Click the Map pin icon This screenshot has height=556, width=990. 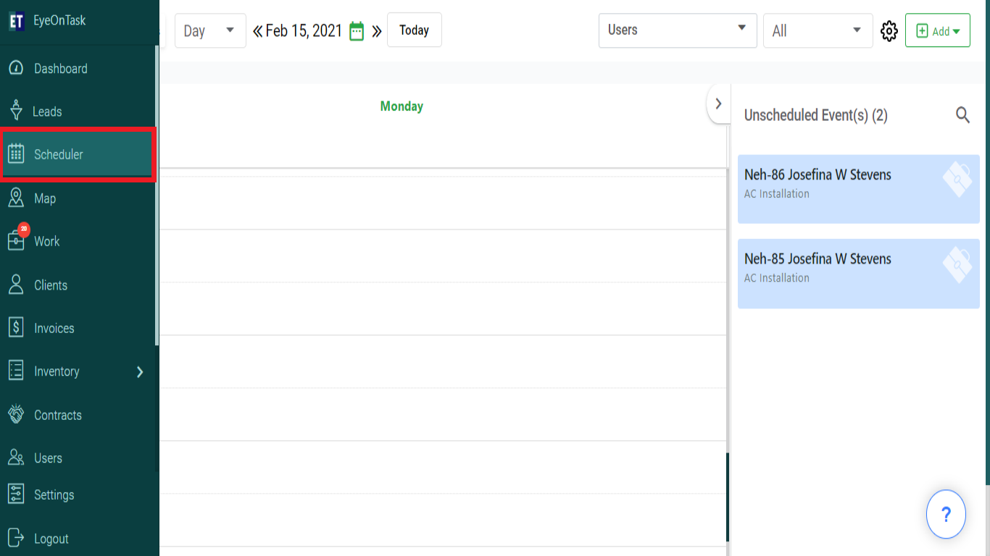click(x=16, y=198)
